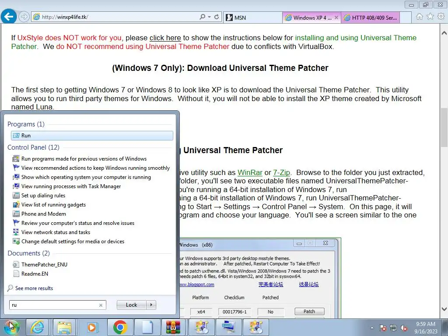The image size is (448, 336).
Task: Open the shutdown options arrow beside Lock
Action: [151, 305]
